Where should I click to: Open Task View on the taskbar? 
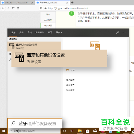coord(72,131)
